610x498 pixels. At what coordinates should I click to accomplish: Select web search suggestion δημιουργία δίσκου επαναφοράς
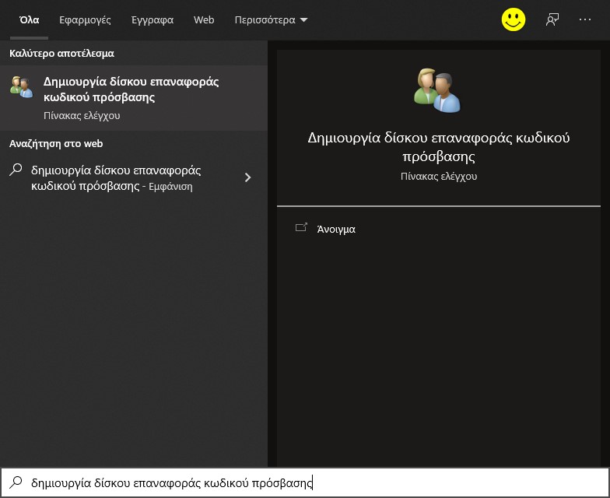134,177
